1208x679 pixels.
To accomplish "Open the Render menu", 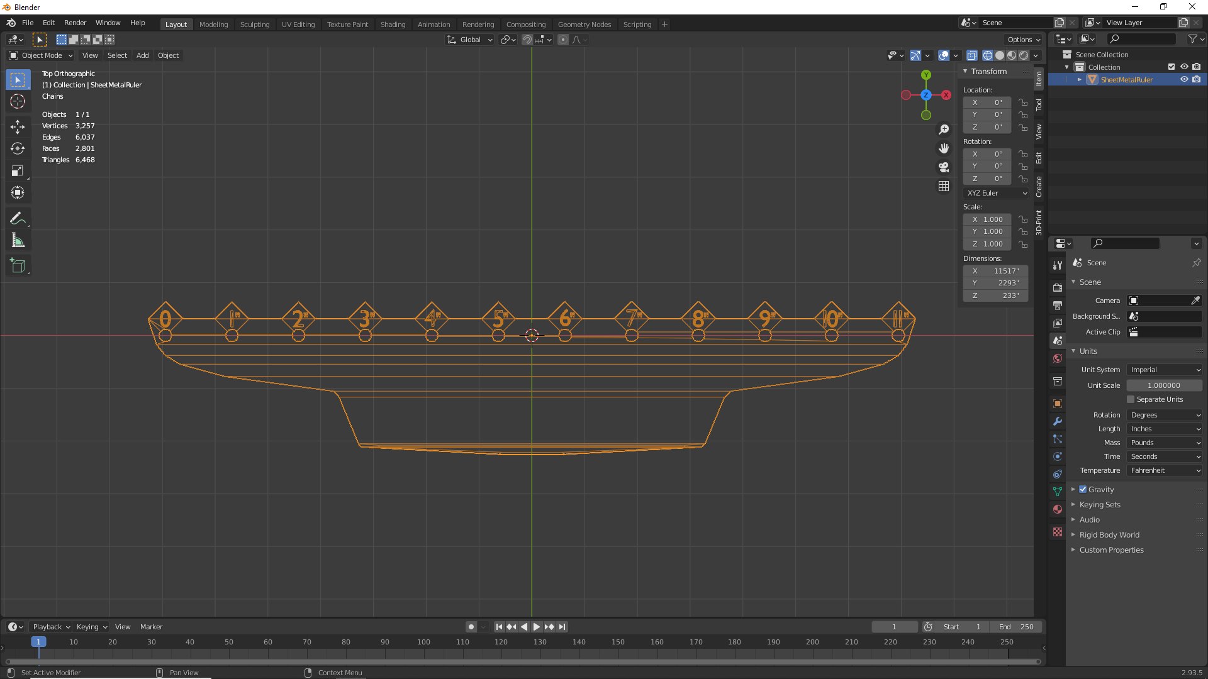I will 75,23.
